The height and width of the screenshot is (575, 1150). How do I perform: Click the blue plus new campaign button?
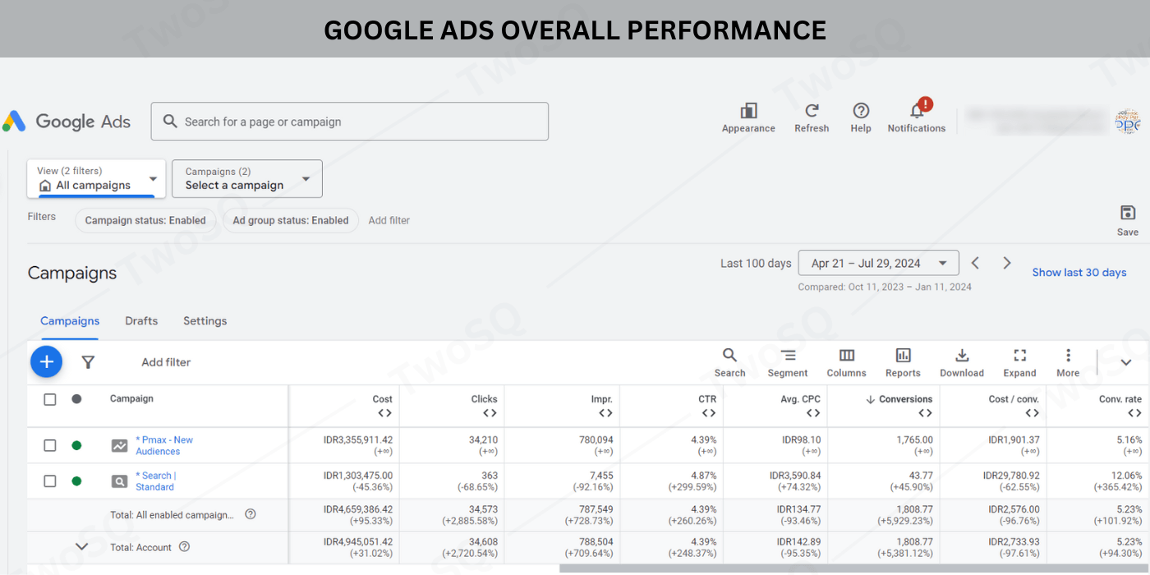point(47,361)
